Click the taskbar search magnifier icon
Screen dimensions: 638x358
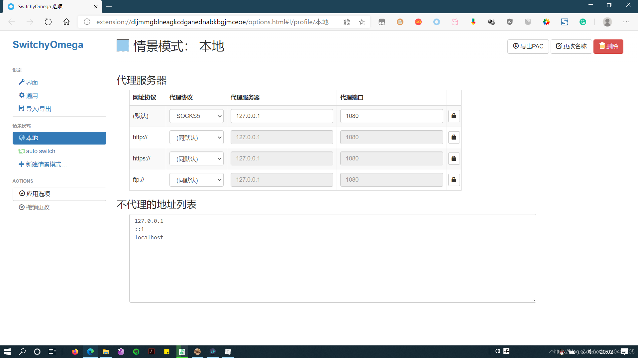[x=22, y=351]
